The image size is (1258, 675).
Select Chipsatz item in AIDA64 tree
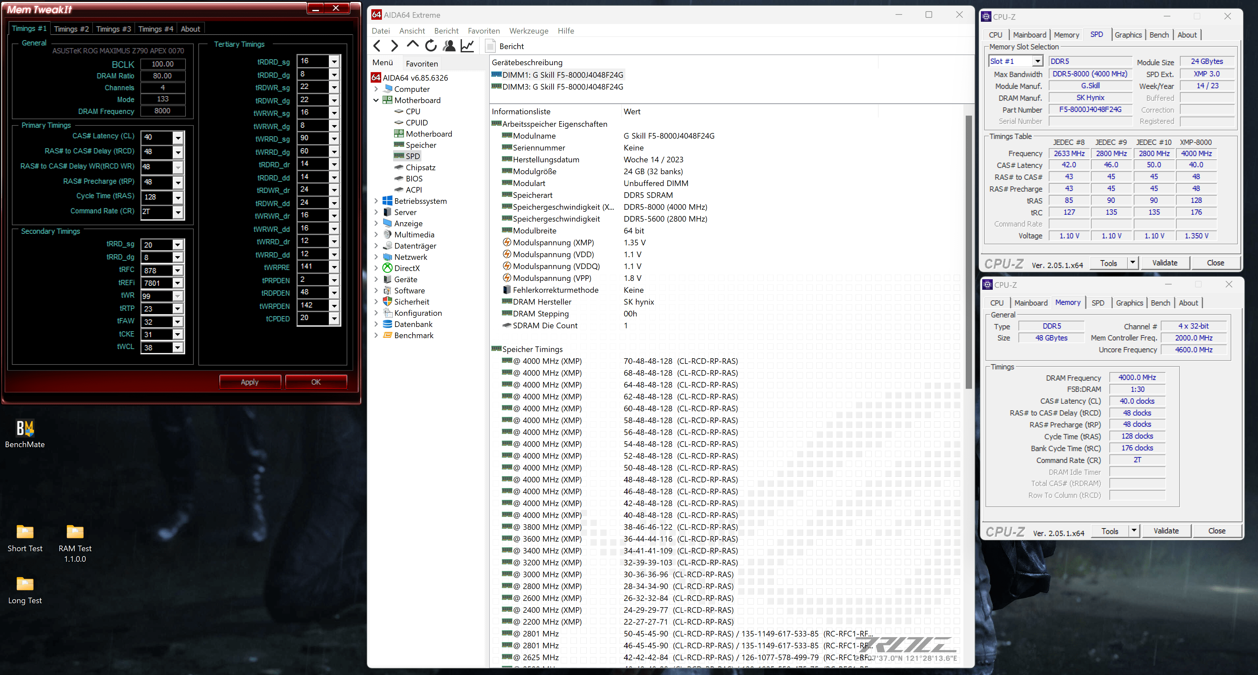click(x=415, y=167)
